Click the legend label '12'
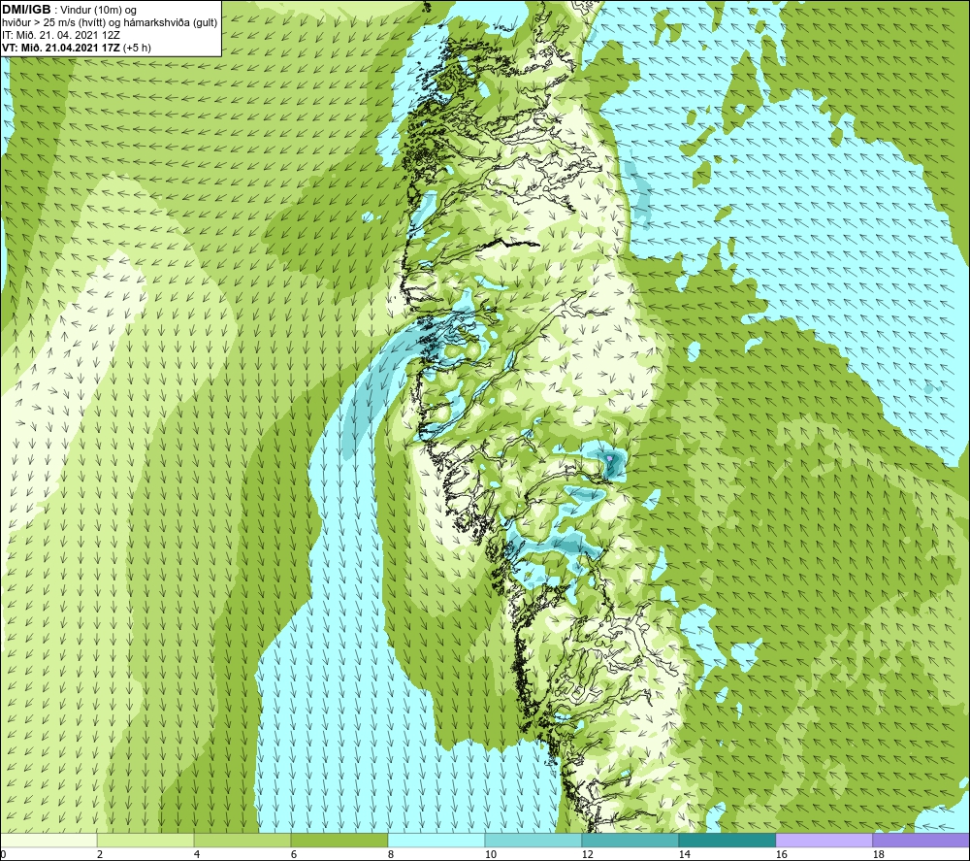This screenshot has width=970, height=861. click(587, 854)
